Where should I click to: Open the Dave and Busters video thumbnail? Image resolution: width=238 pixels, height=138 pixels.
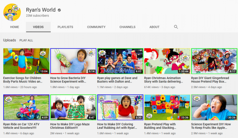[120, 61]
